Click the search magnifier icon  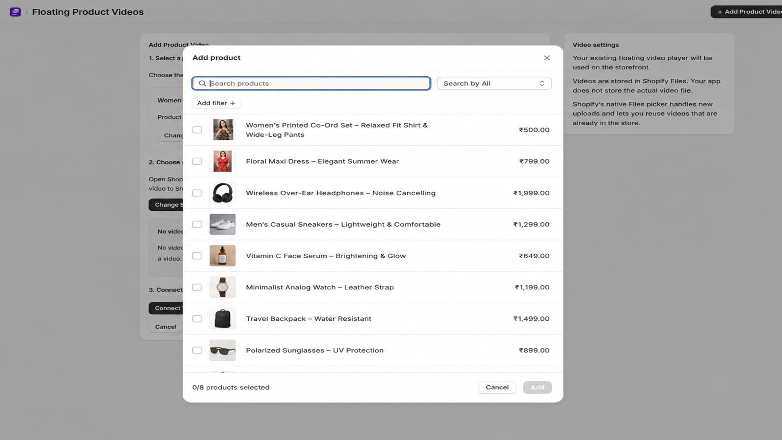202,84
